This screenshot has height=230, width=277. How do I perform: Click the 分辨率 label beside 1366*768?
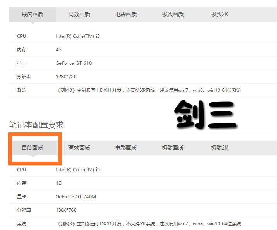pos(24,210)
